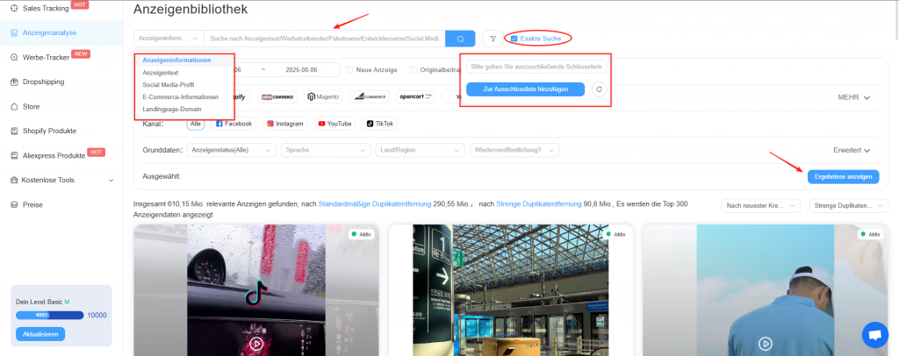This screenshot has width=899, height=356.
Task: Enable the Originalbeitrag checkbox
Action: click(x=414, y=70)
